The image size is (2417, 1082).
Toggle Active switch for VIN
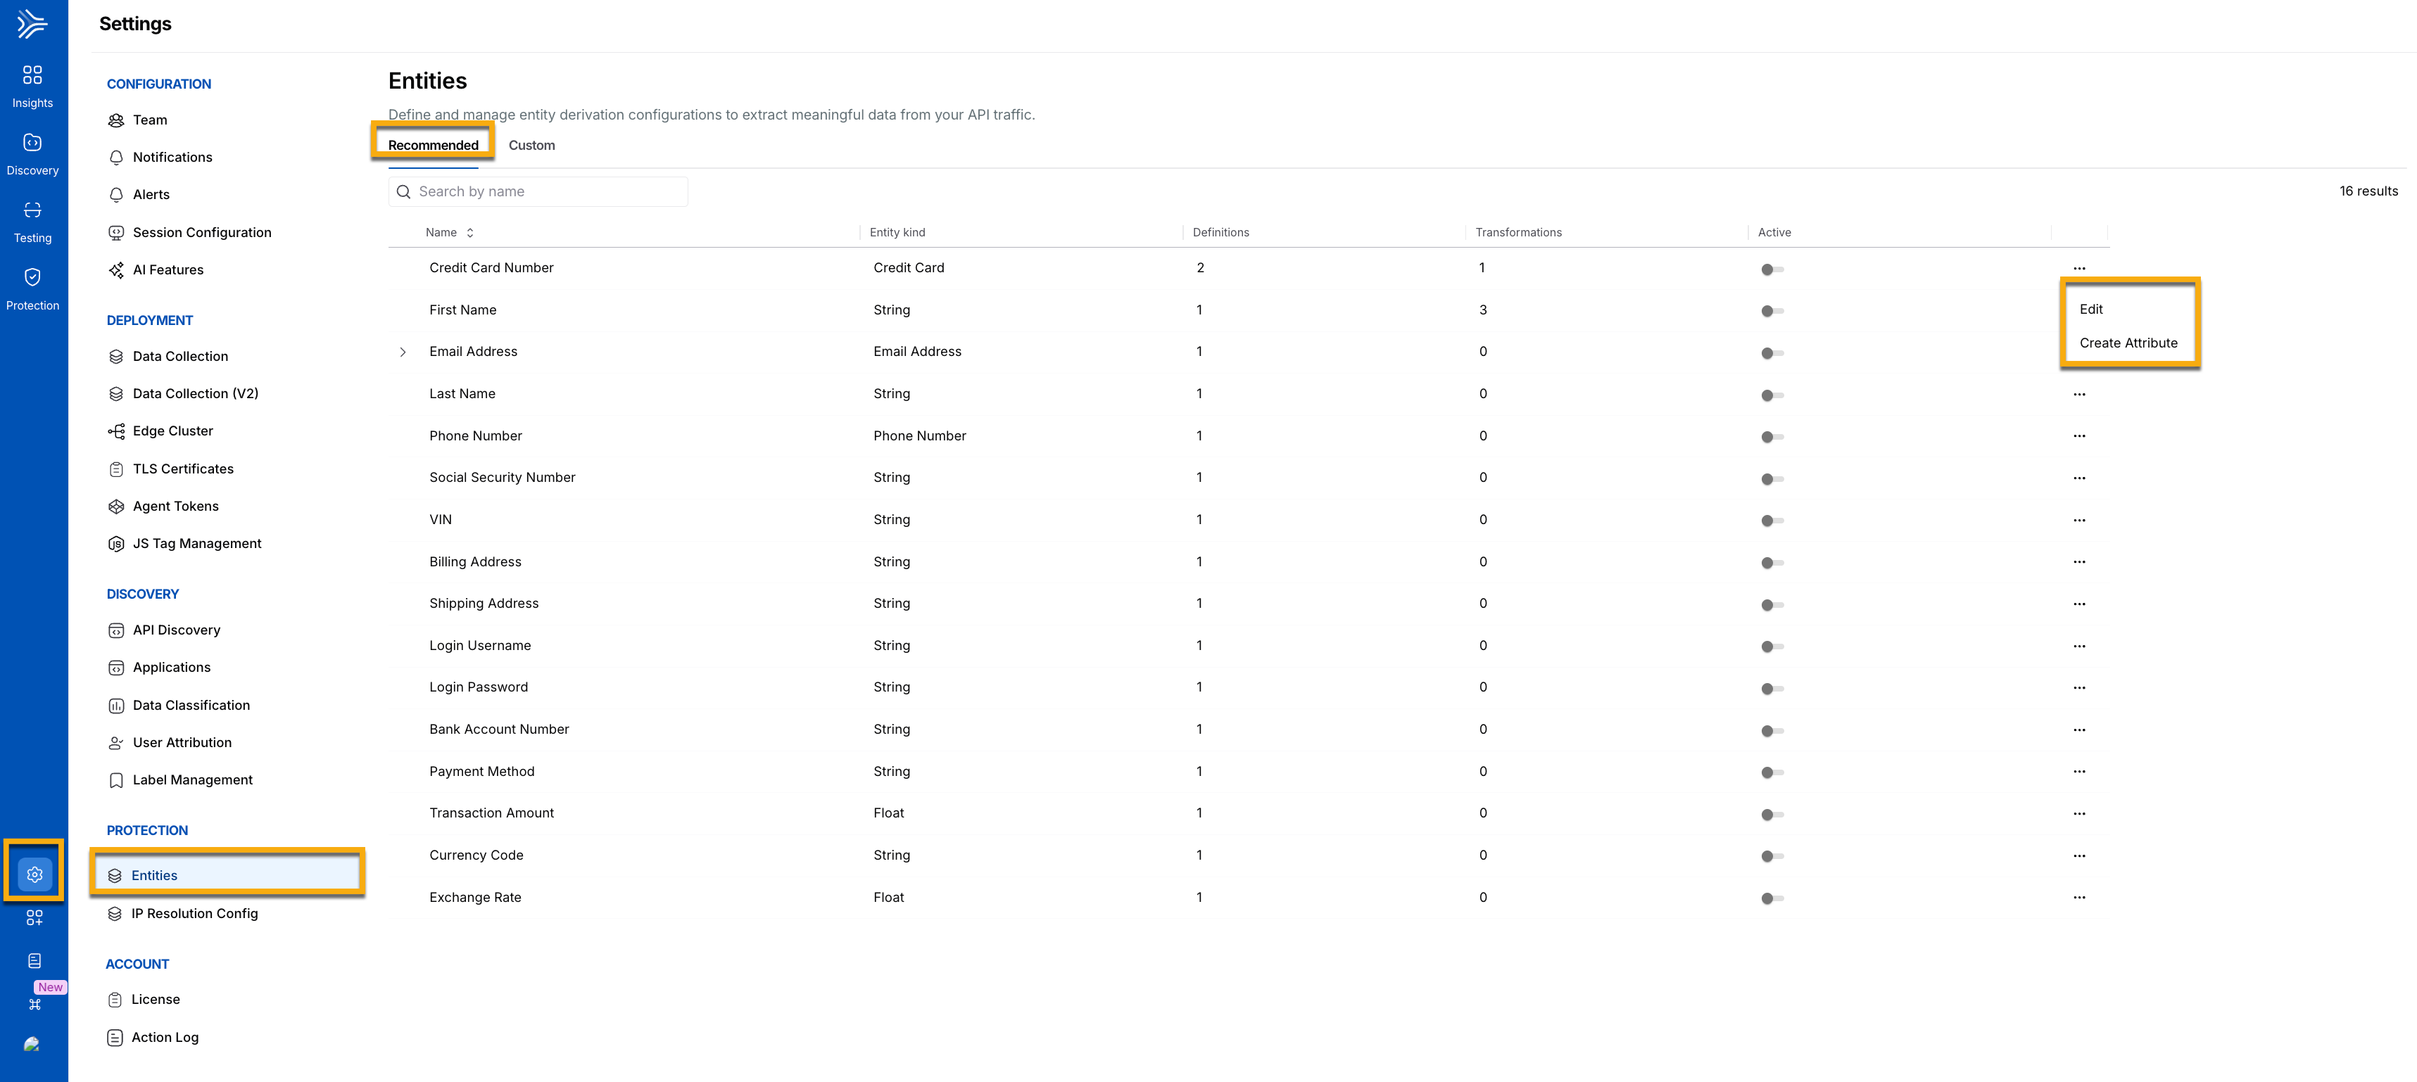coord(1772,521)
